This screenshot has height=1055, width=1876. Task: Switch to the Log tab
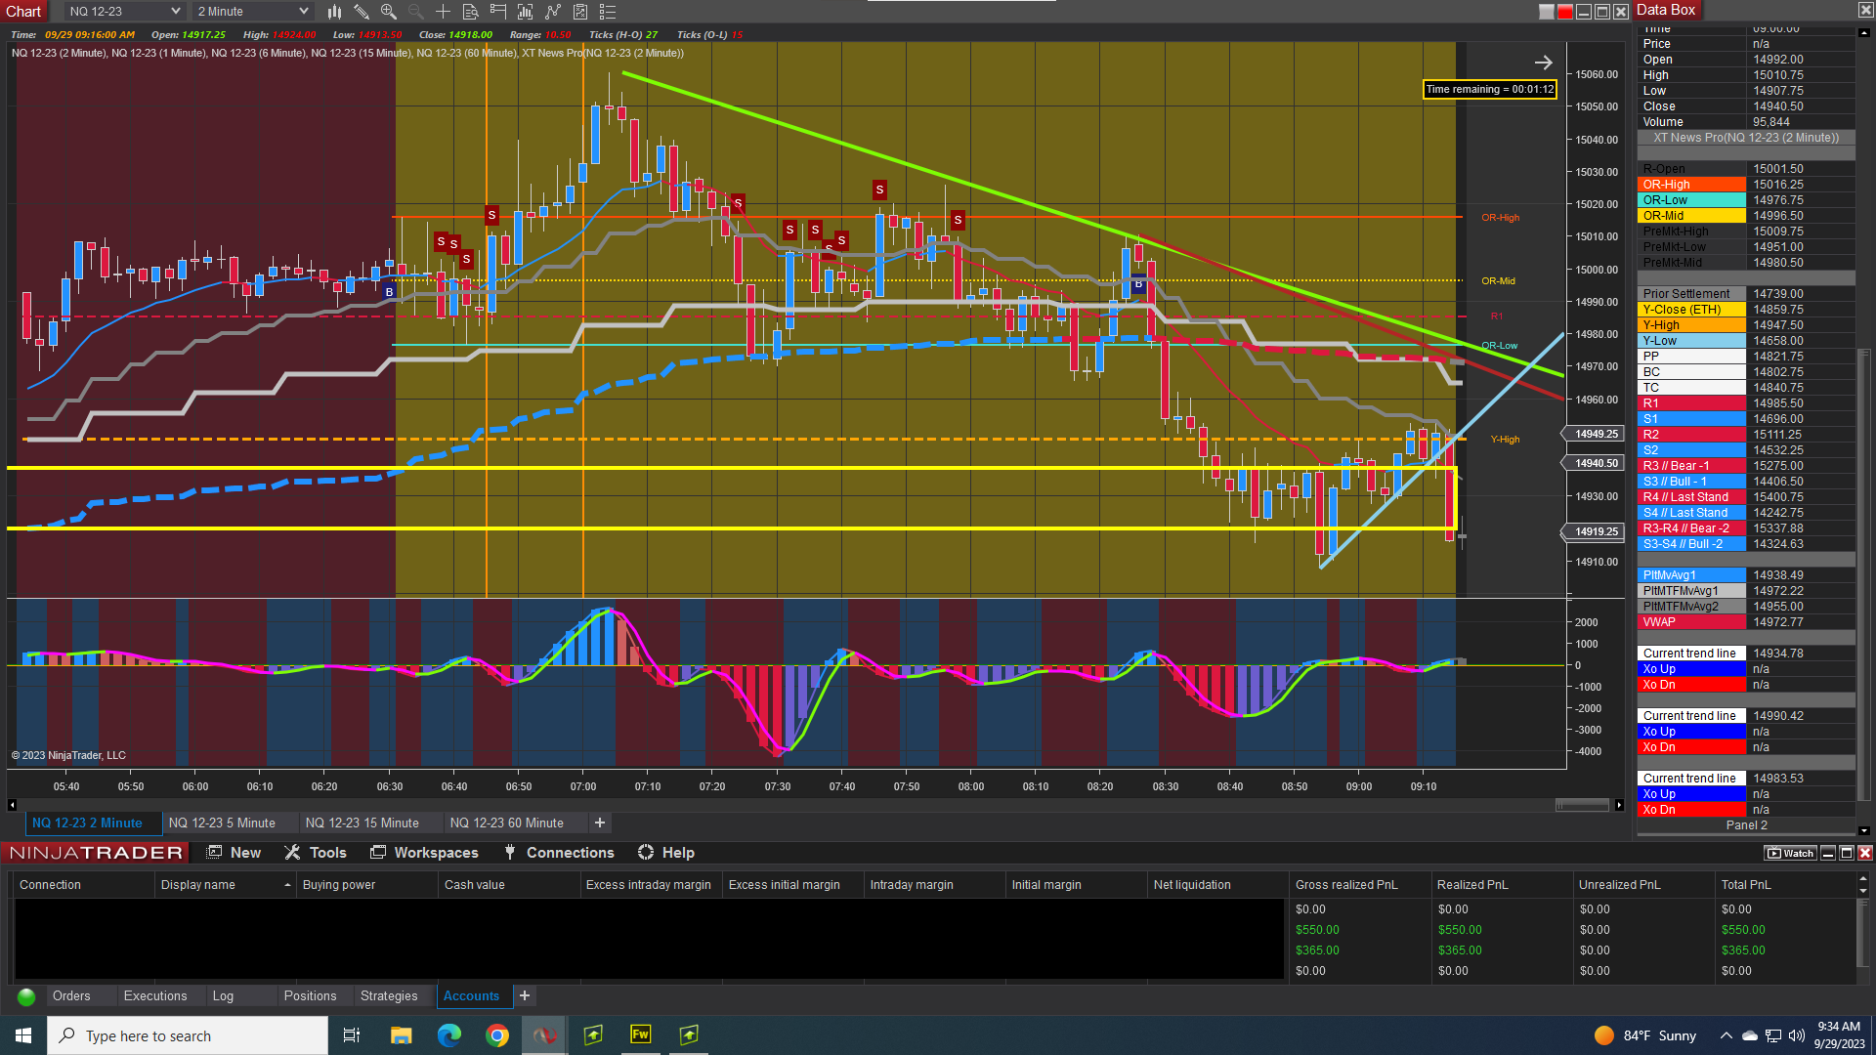223,996
